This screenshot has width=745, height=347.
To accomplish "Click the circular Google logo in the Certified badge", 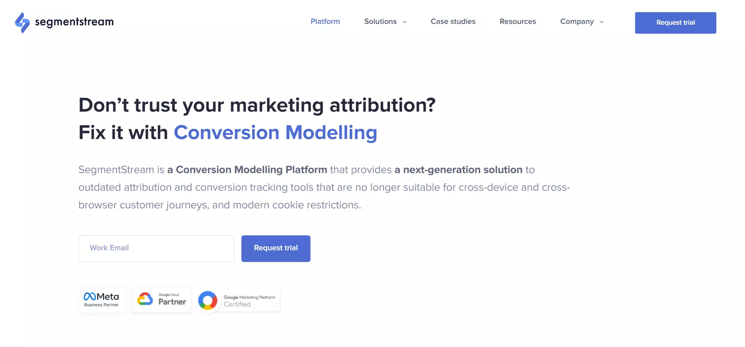I will [x=208, y=301].
